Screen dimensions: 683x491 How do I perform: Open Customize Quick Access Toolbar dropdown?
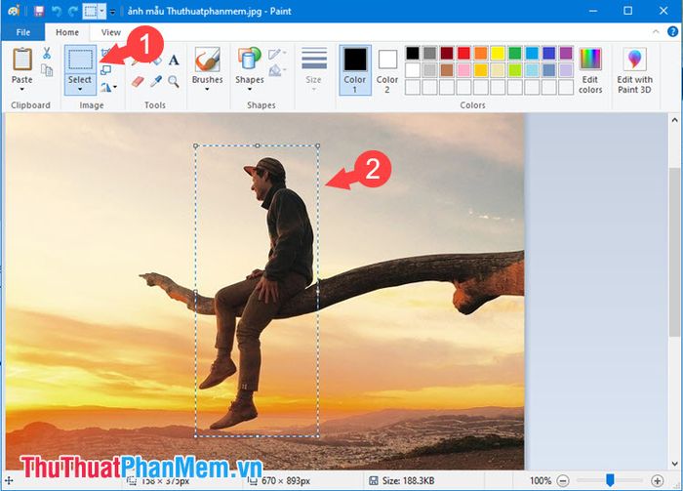pos(112,12)
